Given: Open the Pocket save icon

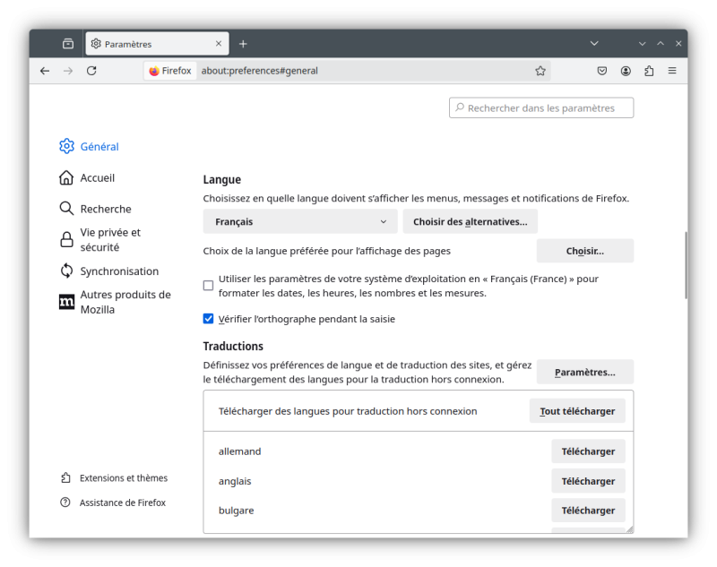Looking at the screenshot, I should (602, 71).
